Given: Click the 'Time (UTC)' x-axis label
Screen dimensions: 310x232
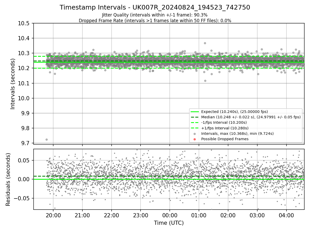Looking at the screenshot, I should [x=169, y=223].
